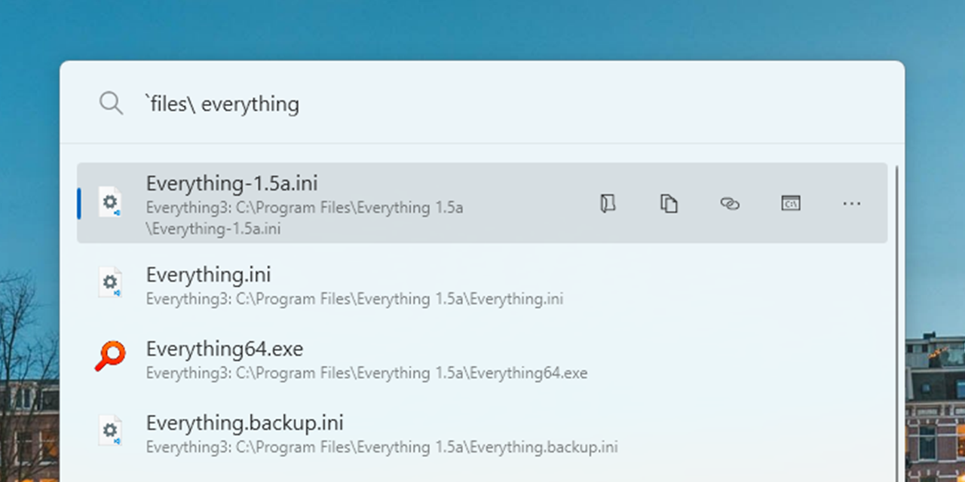Click the copy path link icon

(x=730, y=203)
